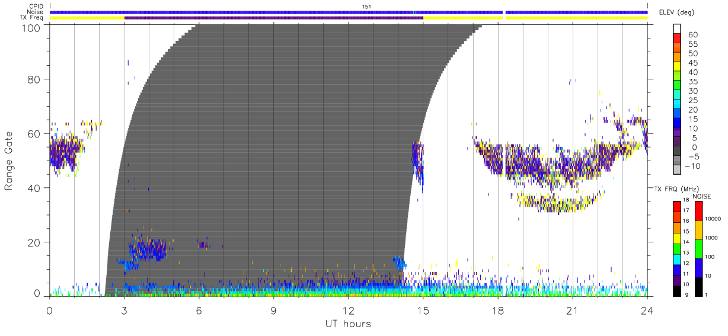Click the "CPID" row label
Image resolution: width=728 pixels, height=336 pixels.
coord(35,6)
